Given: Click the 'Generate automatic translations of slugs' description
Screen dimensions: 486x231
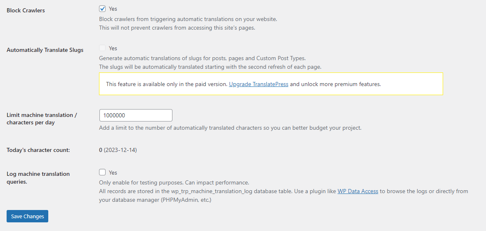Looking at the screenshot, I should tap(202, 58).
